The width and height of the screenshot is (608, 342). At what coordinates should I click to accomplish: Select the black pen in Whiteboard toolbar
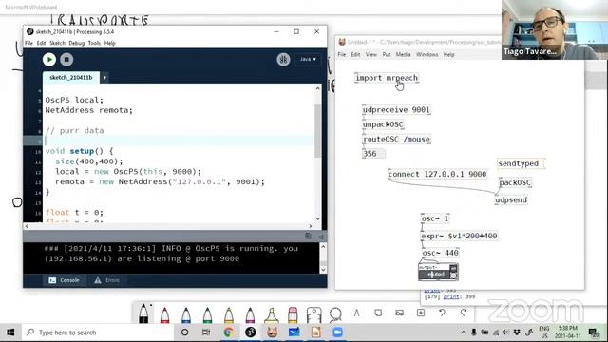(x=143, y=313)
